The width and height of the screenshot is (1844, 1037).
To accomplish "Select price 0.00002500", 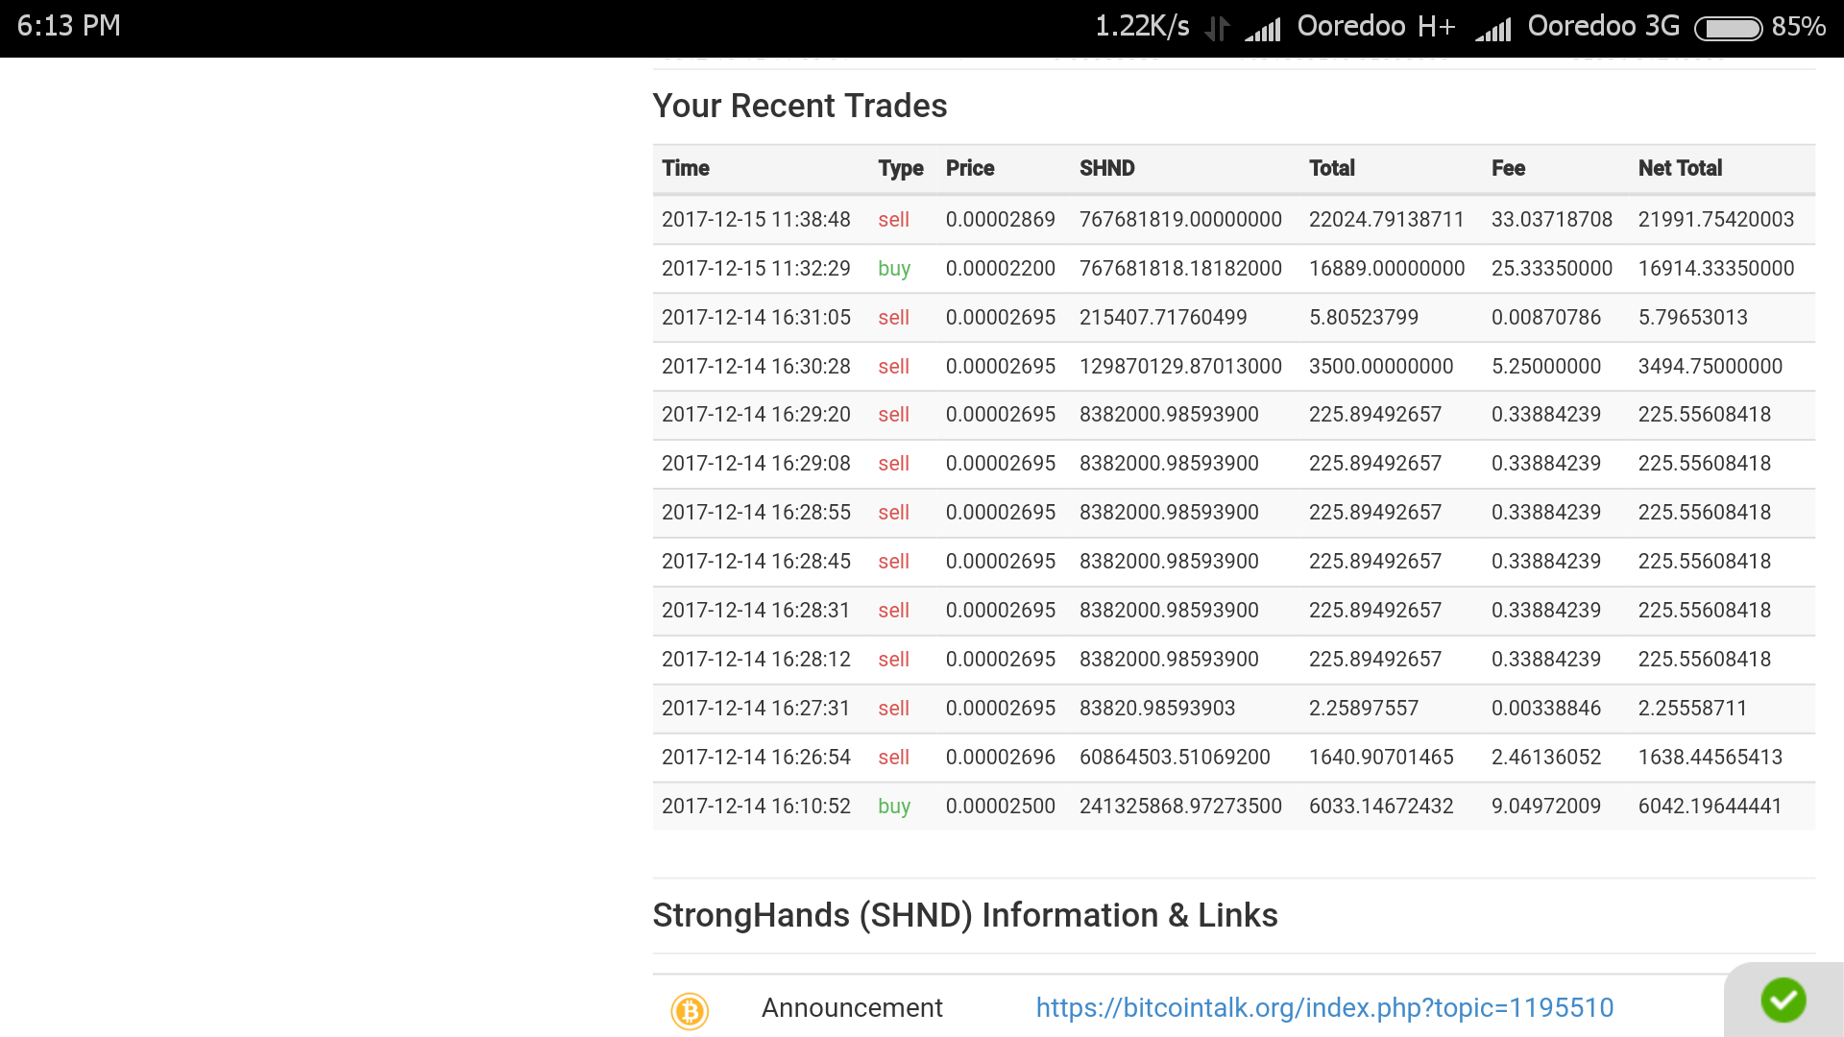I will click(x=1000, y=806).
